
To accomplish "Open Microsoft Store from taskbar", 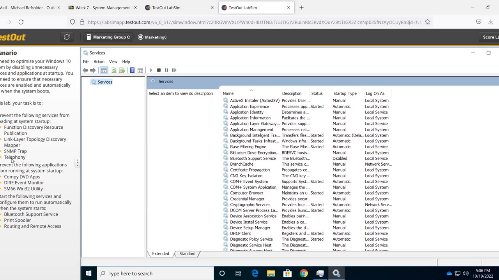I will [287, 273].
